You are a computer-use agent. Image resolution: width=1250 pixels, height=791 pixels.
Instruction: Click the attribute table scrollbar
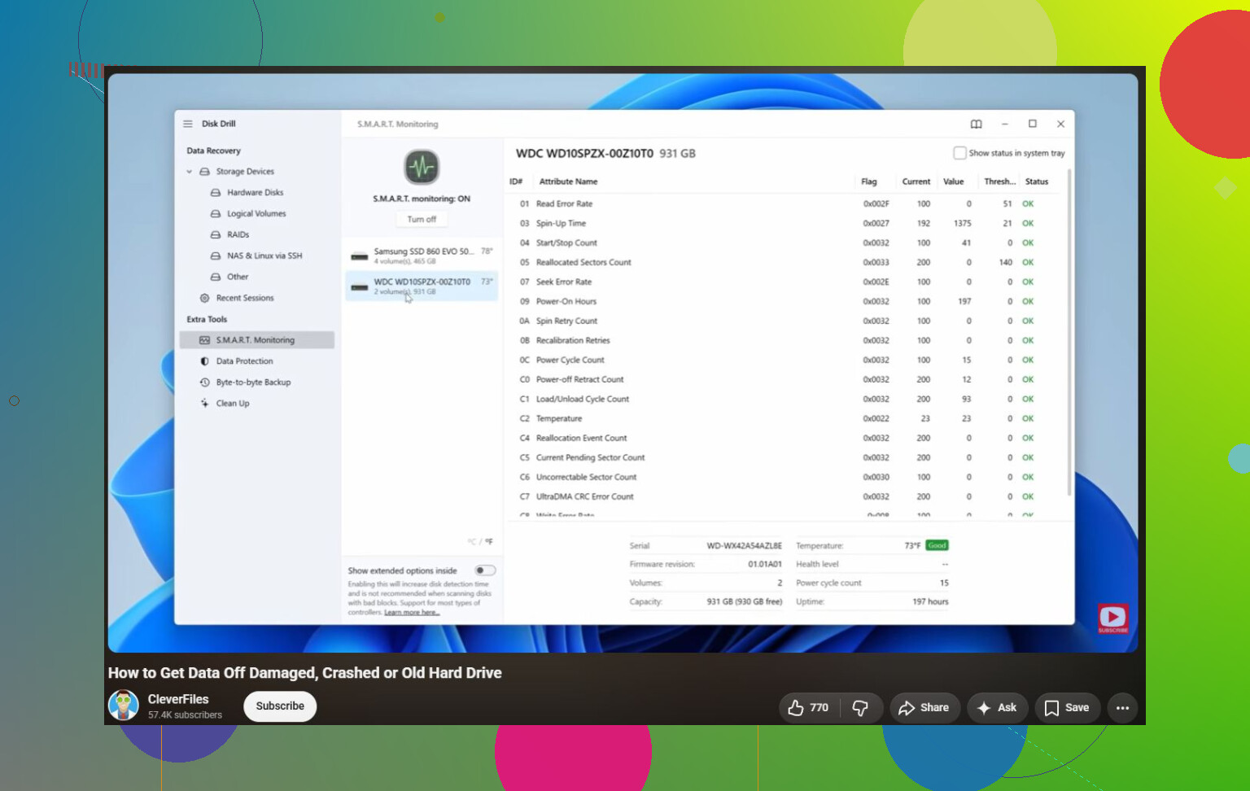[x=1069, y=332]
